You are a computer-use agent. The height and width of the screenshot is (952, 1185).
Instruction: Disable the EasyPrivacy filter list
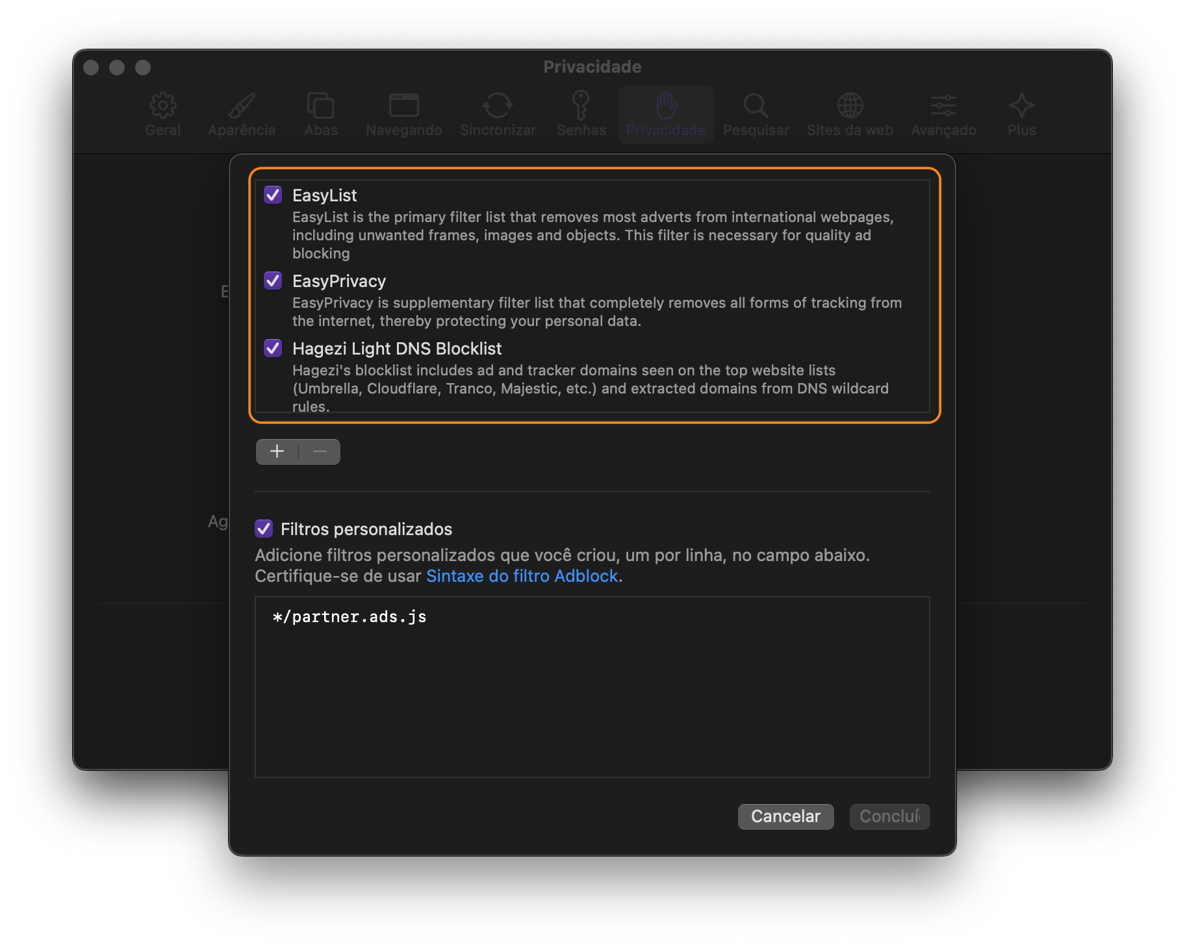[273, 281]
